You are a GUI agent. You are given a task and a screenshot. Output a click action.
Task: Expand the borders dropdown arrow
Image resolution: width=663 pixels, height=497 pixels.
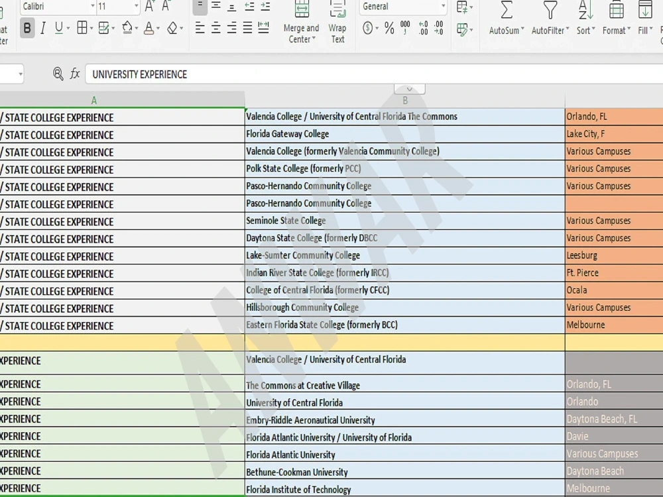click(x=91, y=28)
